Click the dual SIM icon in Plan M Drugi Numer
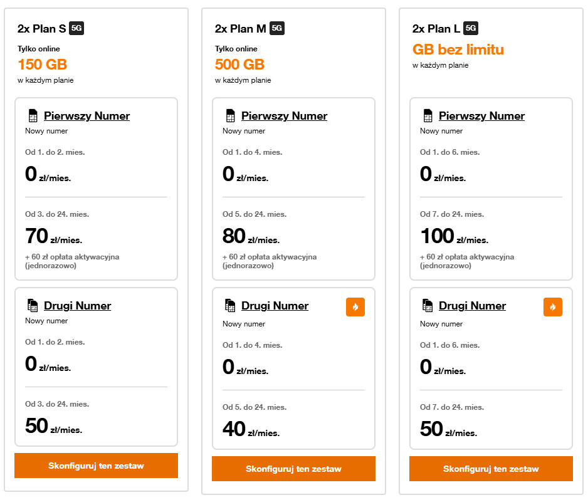 [230, 306]
